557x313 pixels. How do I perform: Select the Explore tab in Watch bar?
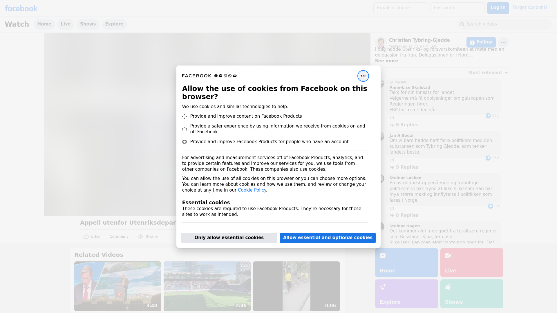[114, 24]
